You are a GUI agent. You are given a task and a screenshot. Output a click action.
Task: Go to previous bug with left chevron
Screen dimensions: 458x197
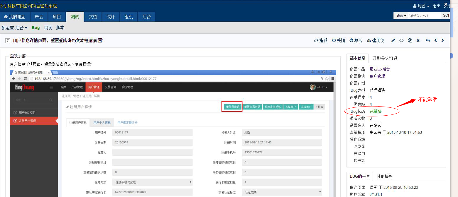tap(436, 41)
